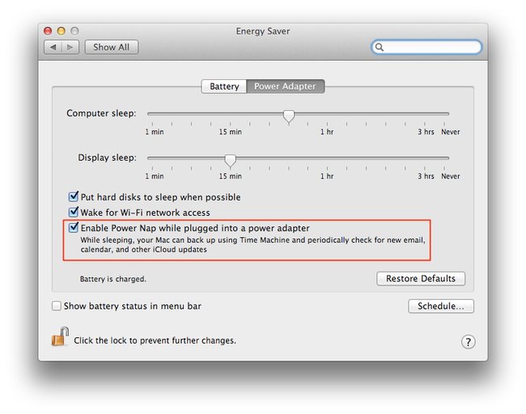Image resolution: width=526 pixels, height=414 pixels.
Task: Enable Show battery status in menu bar
Action: click(x=57, y=306)
